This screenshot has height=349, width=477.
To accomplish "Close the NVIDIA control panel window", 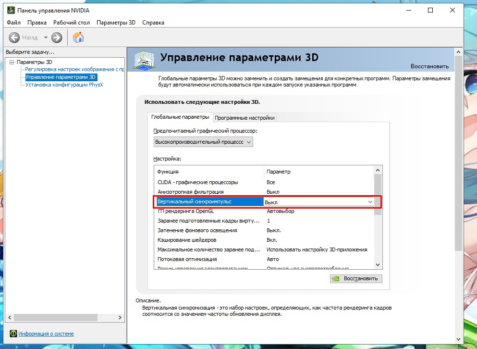I will [x=453, y=11].
